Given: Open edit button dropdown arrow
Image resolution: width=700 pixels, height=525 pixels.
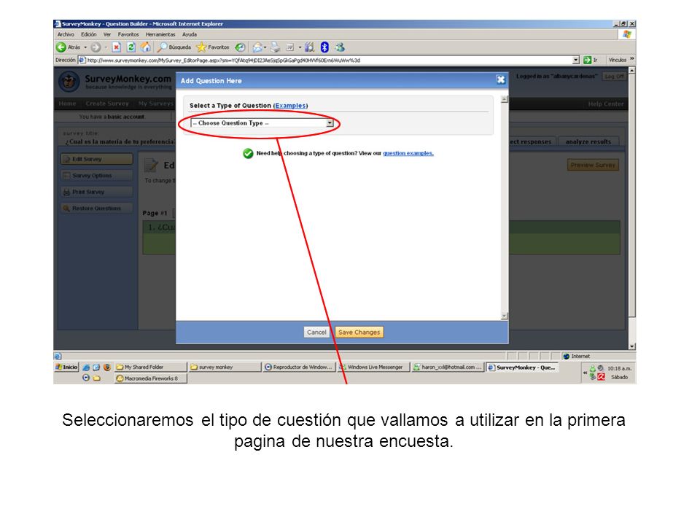Looking at the screenshot, I should coord(300,47).
